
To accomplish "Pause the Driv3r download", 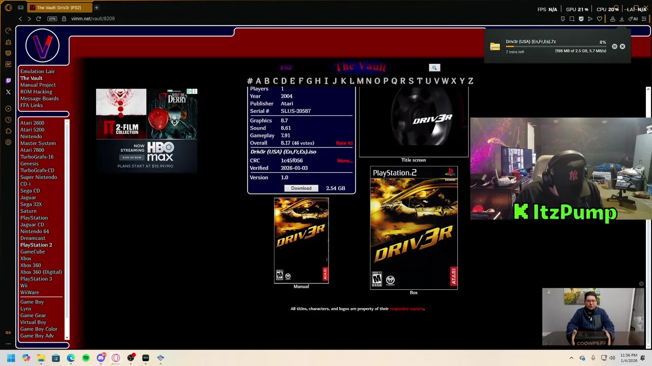I will click(614, 46).
